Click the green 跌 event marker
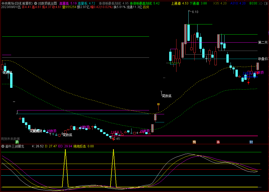 pos(17,142)
